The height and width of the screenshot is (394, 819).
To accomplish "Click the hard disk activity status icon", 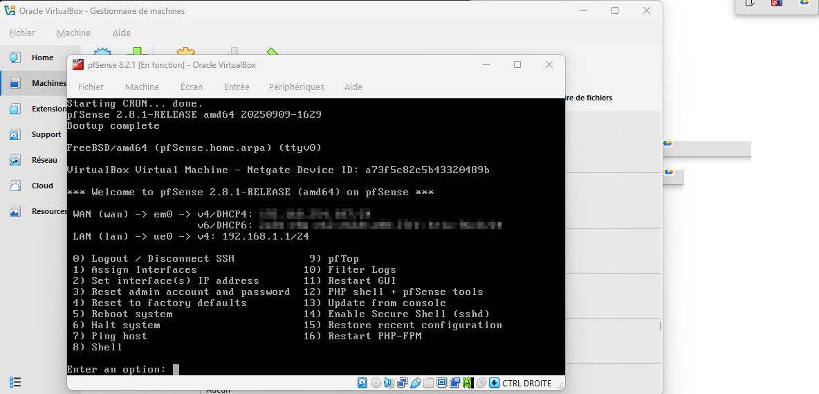I will (x=362, y=383).
